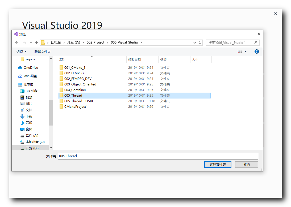
Task: Go up one folder level
Action: point(36,43)
